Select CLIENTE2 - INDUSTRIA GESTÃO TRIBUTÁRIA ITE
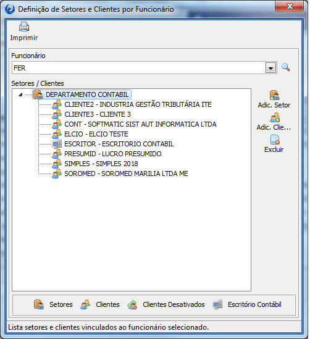 point(138,104)
